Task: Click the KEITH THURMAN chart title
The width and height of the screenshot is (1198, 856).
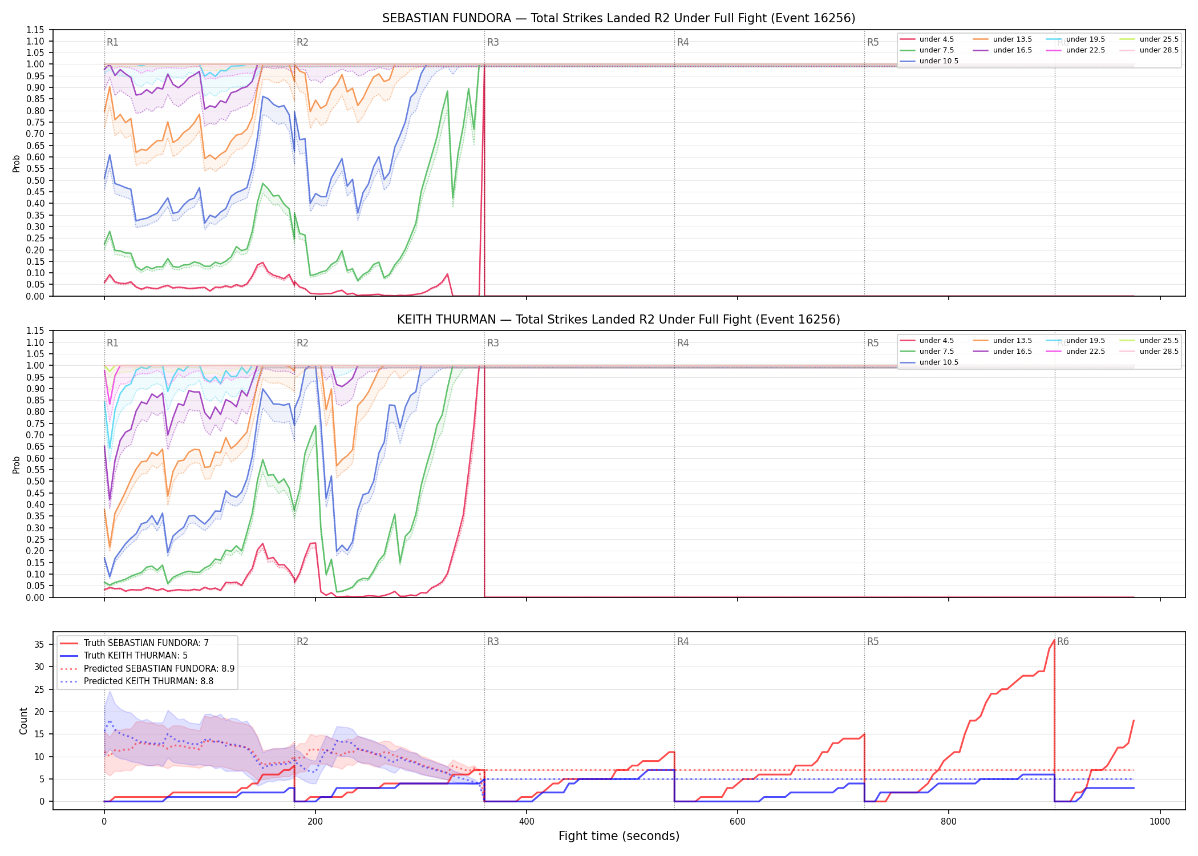Action: click(618, 320)
